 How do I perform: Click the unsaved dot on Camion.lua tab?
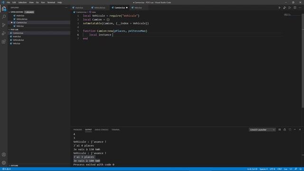(127, 8)
